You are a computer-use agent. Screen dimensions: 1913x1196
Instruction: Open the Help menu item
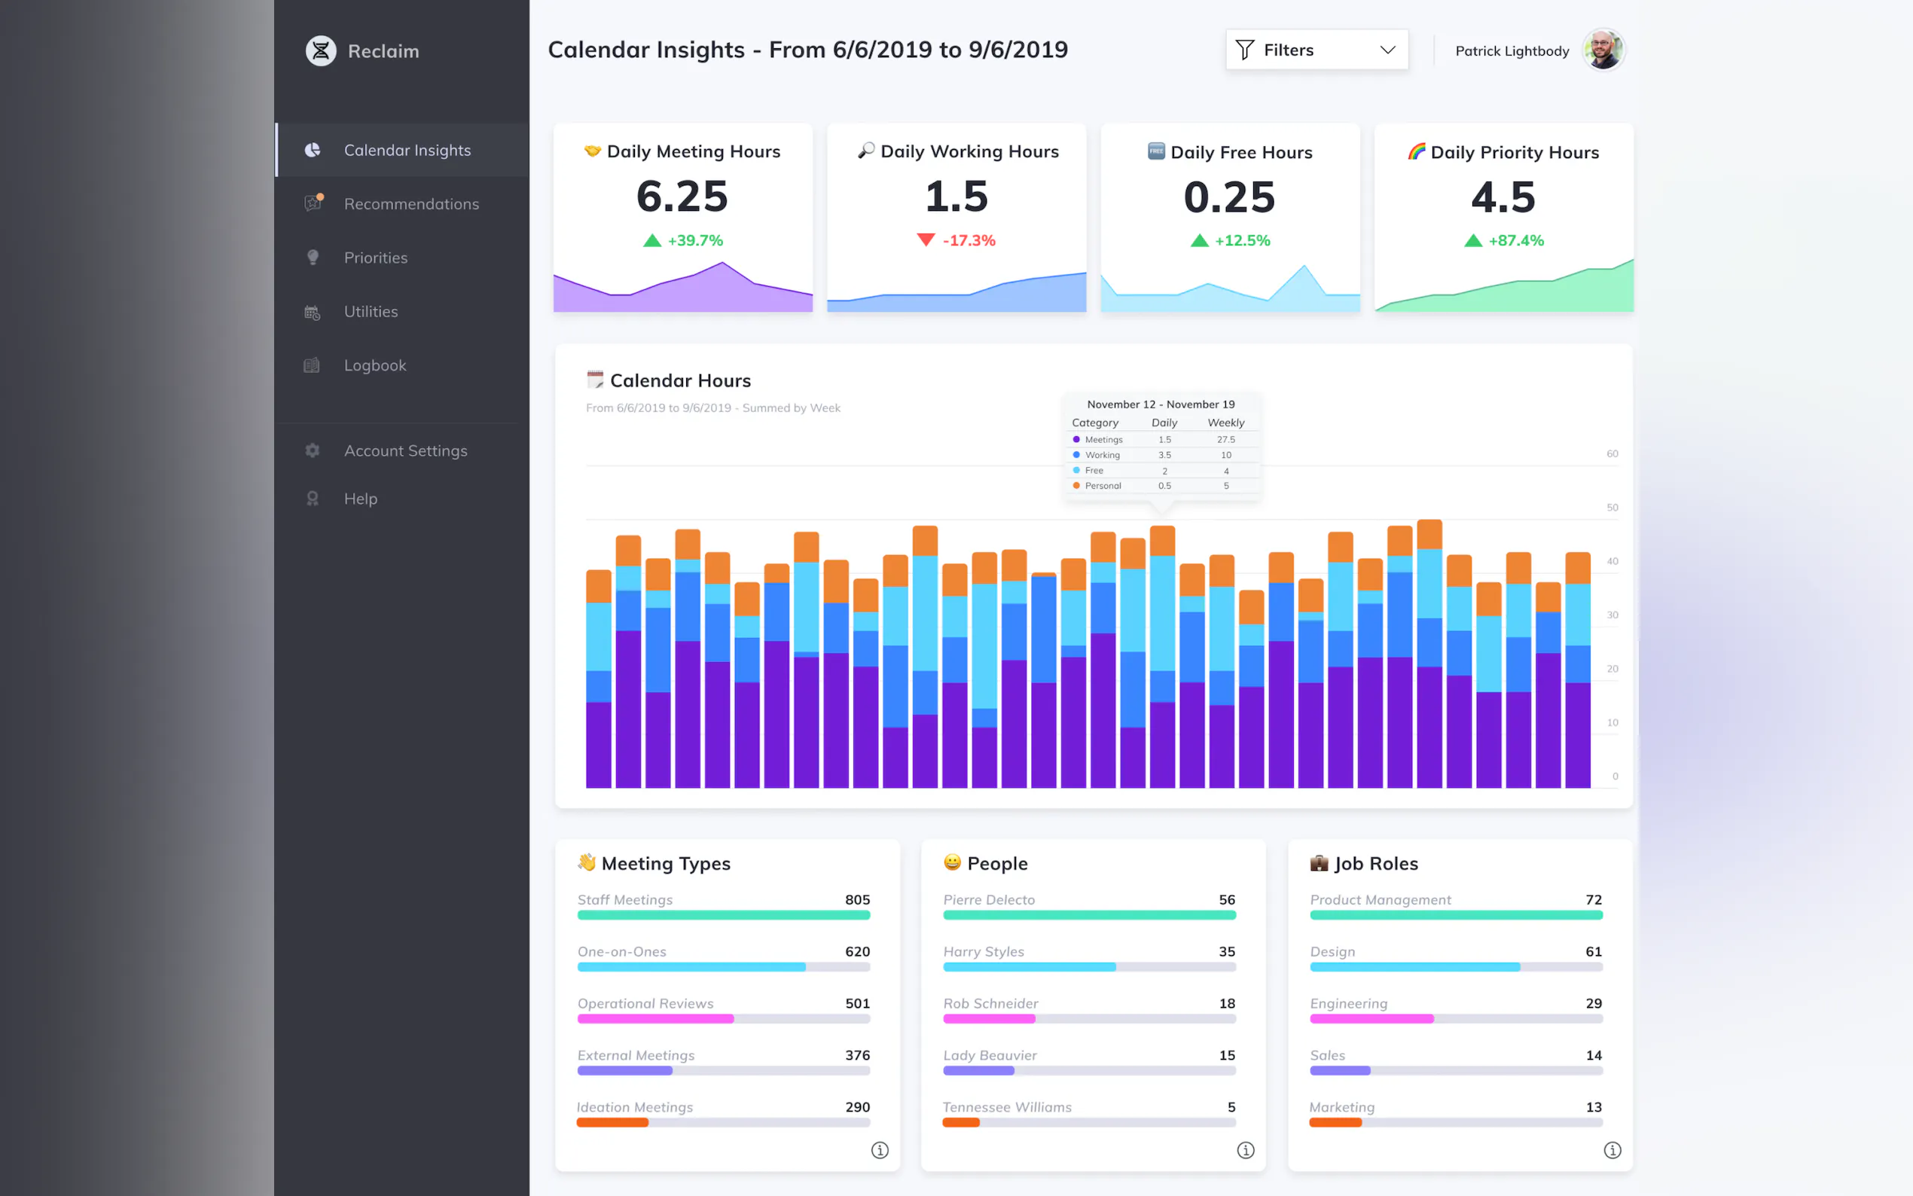tap(361, 499)
